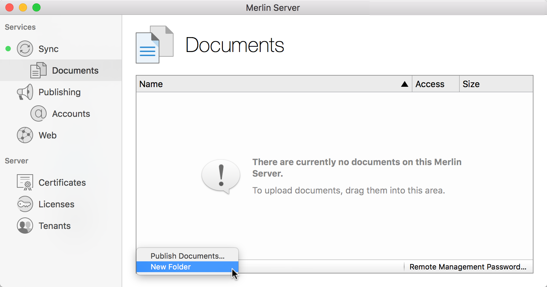Select Accounts under Publishing
Screen dimensions: 547x287
coord(61,113)
